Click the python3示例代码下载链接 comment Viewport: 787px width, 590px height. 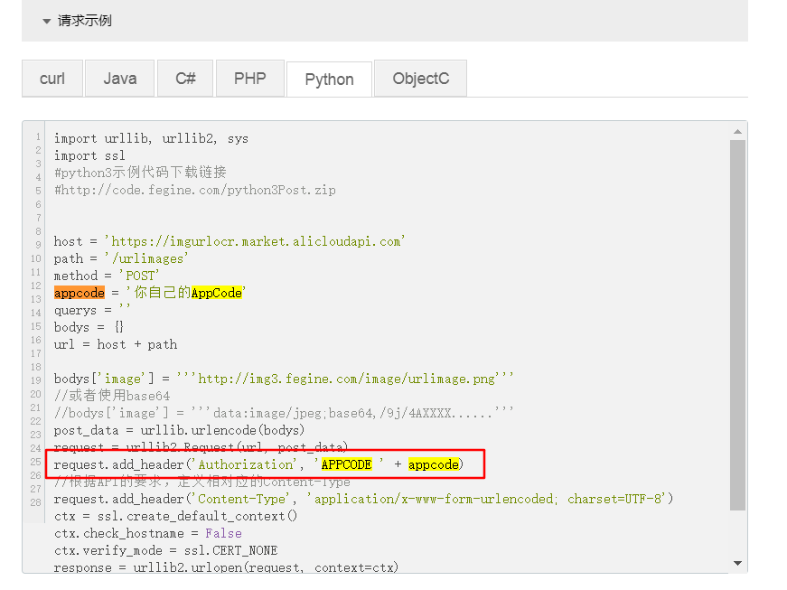[x=141, y=173]
